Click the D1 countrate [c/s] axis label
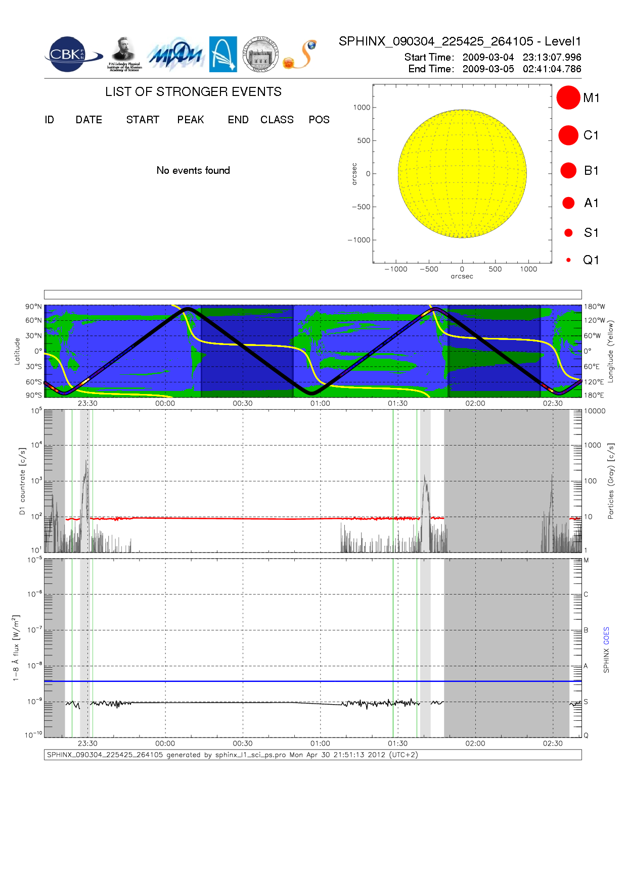627x886 pixels. click(x=22, y=481)
